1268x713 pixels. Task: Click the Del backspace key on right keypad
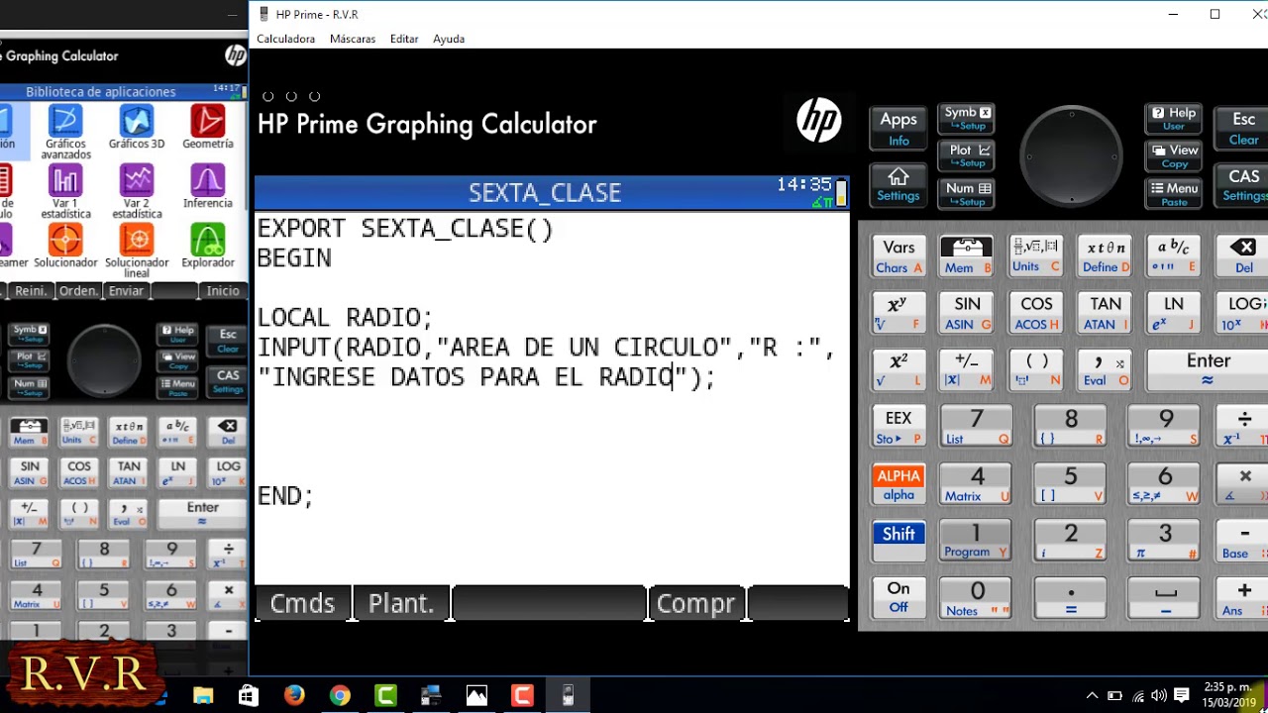click(1243, 256)
